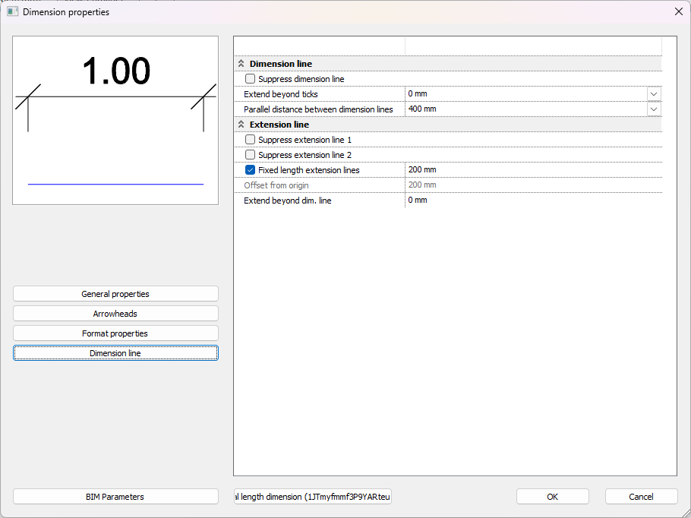The image size is (691, 518).
Task: Edit Extend beyond dim. line value
Action: coord(532,201)
